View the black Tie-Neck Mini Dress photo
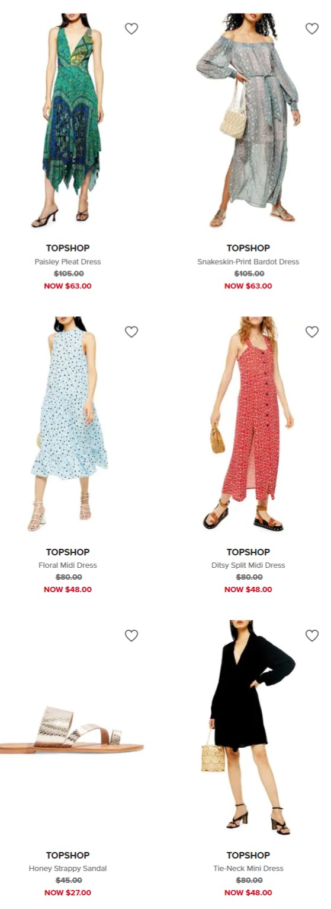Image resolution: width=331 pixels, height=909 pixels. (x=248, y=729)
